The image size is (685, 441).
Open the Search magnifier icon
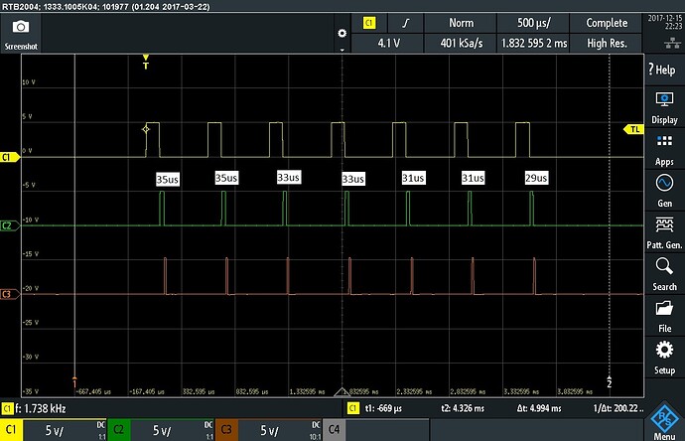coord(664,266)
